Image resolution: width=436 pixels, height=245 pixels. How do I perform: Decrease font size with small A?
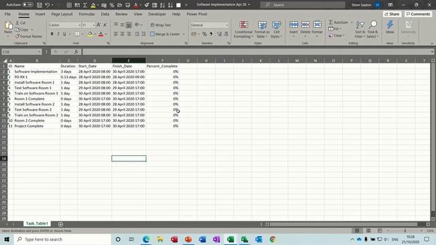105,25
